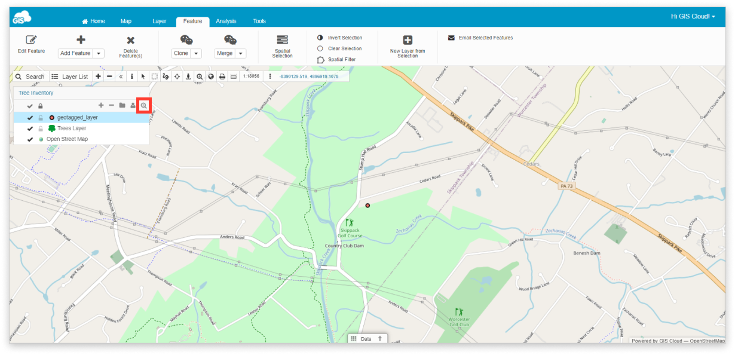Select the feature info tool
This screenshot has width=735, height=355.
[131, 76]
